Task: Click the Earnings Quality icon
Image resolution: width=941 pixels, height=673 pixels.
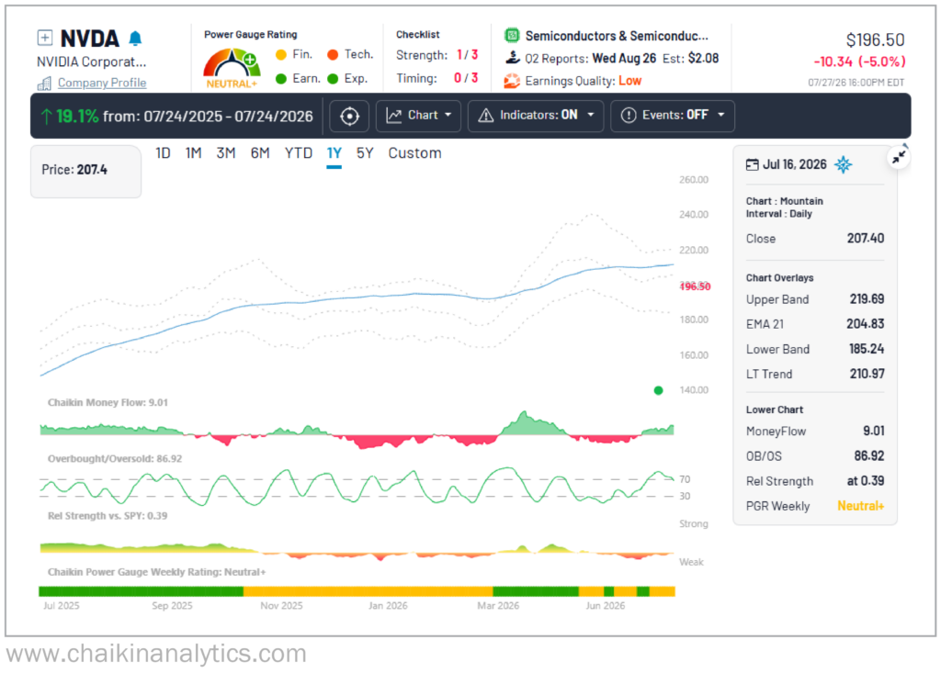Action: point(512,81)
